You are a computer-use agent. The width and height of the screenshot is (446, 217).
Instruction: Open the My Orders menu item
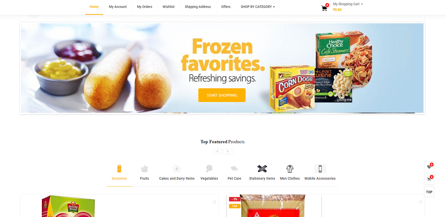(x=145, y=7)
